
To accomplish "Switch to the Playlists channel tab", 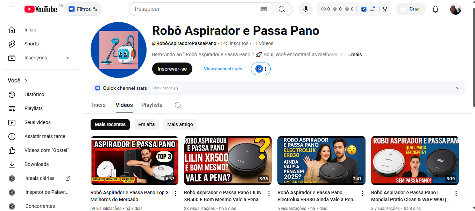I will (x=152, y=105).
